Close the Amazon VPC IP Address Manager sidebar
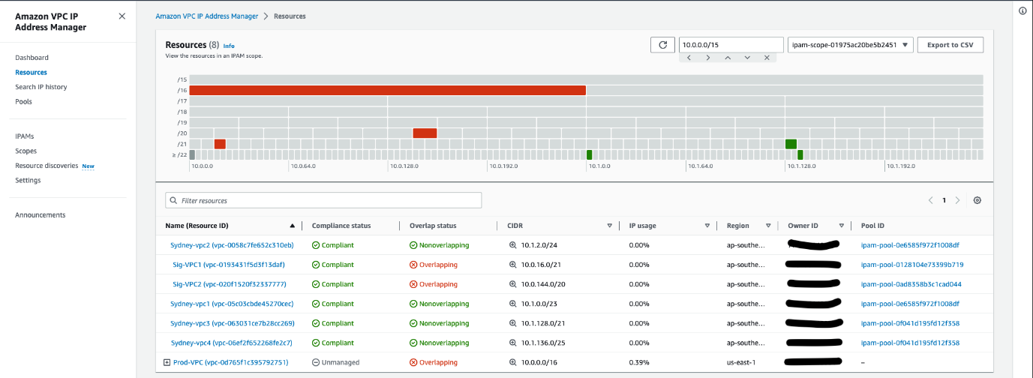The height and width of the screenshot is (378, 1033). coord(122,16)
